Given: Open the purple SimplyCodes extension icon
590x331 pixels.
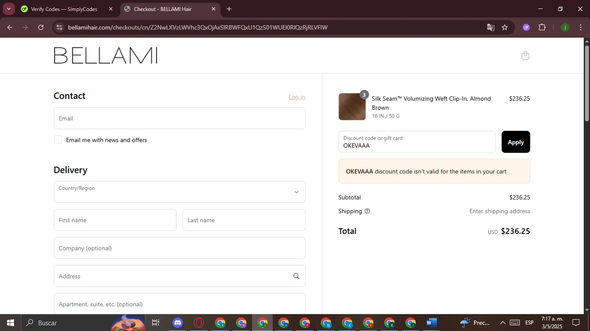Looking at the screenshot, I should point(526,27).
